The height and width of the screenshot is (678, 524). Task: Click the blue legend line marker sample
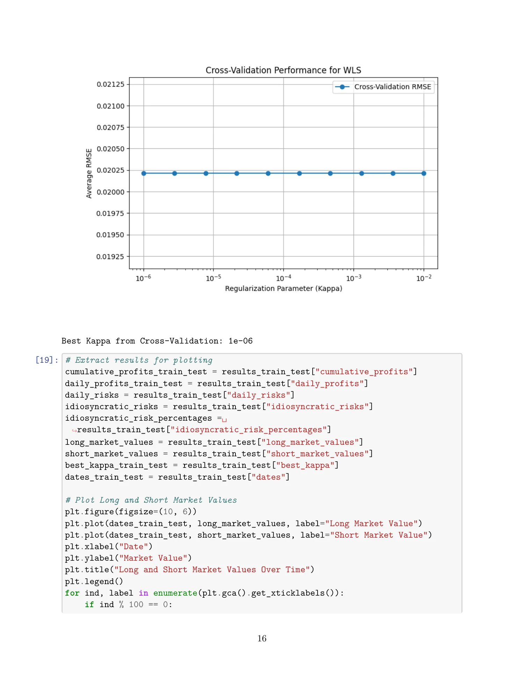342,87
